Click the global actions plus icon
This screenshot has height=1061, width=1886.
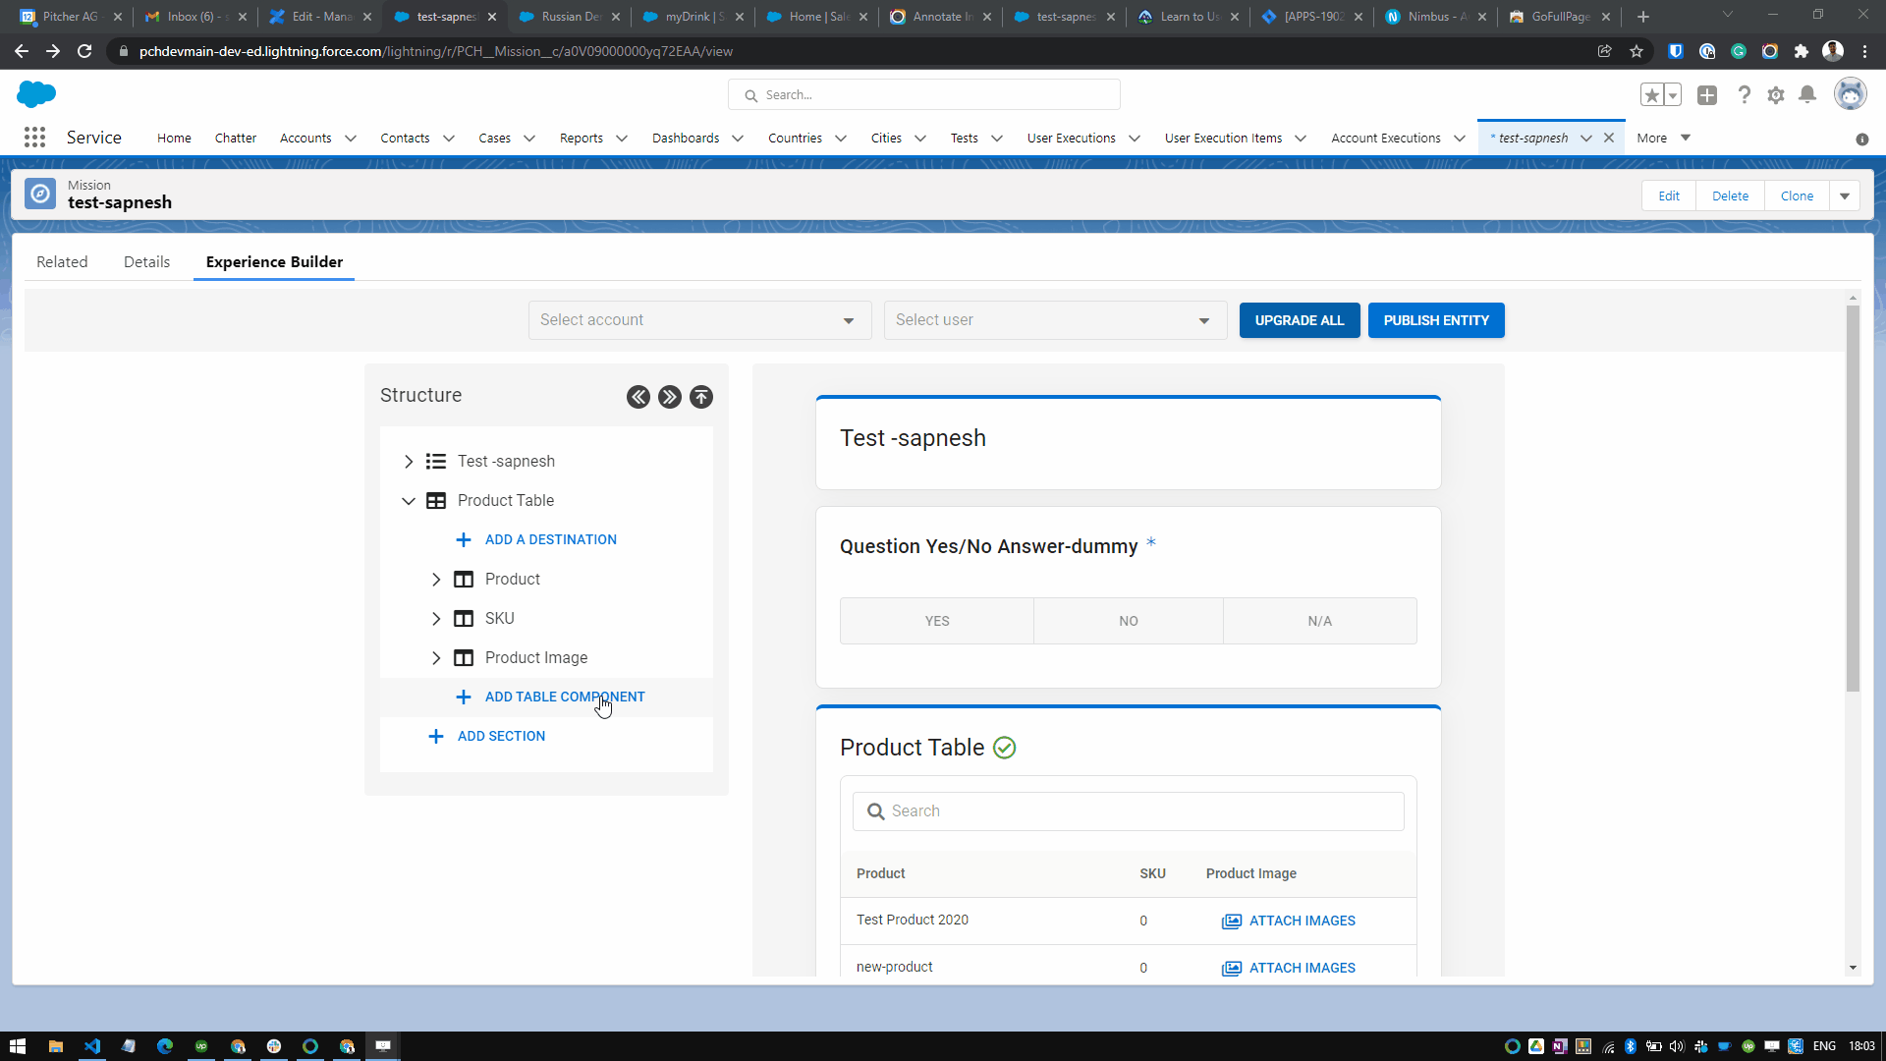[1707, 95]
